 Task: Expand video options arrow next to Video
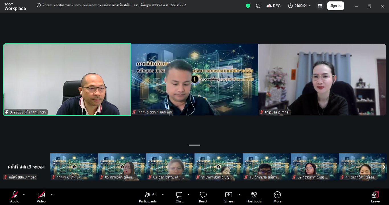(x=52, y=195)
